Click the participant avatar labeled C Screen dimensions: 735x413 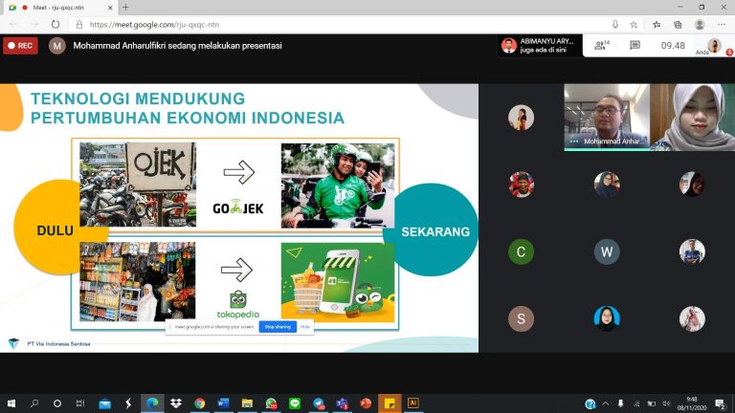(x=521, y=251)
